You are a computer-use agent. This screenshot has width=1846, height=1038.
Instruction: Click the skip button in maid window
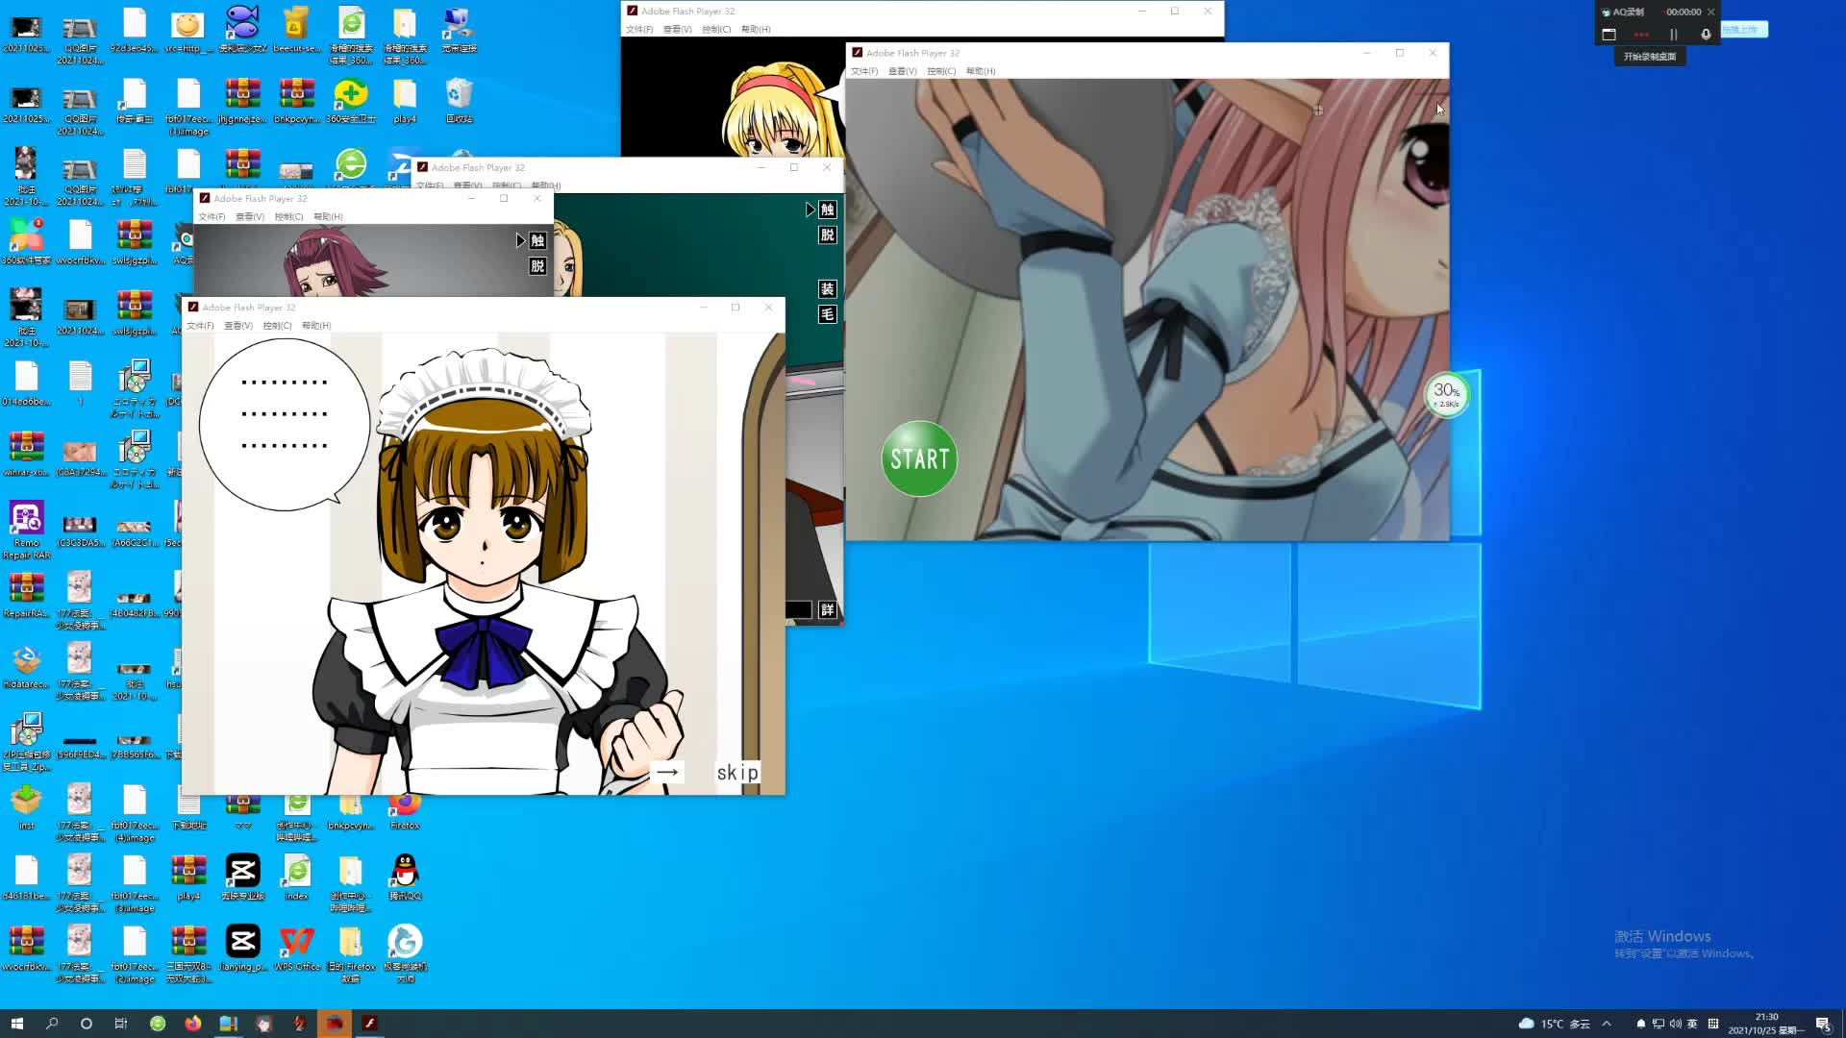[x=737, y=772]
